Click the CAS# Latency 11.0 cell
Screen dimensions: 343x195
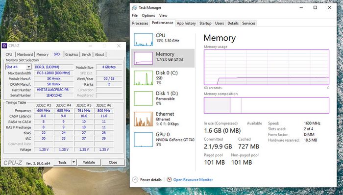(x=104, y=116)
